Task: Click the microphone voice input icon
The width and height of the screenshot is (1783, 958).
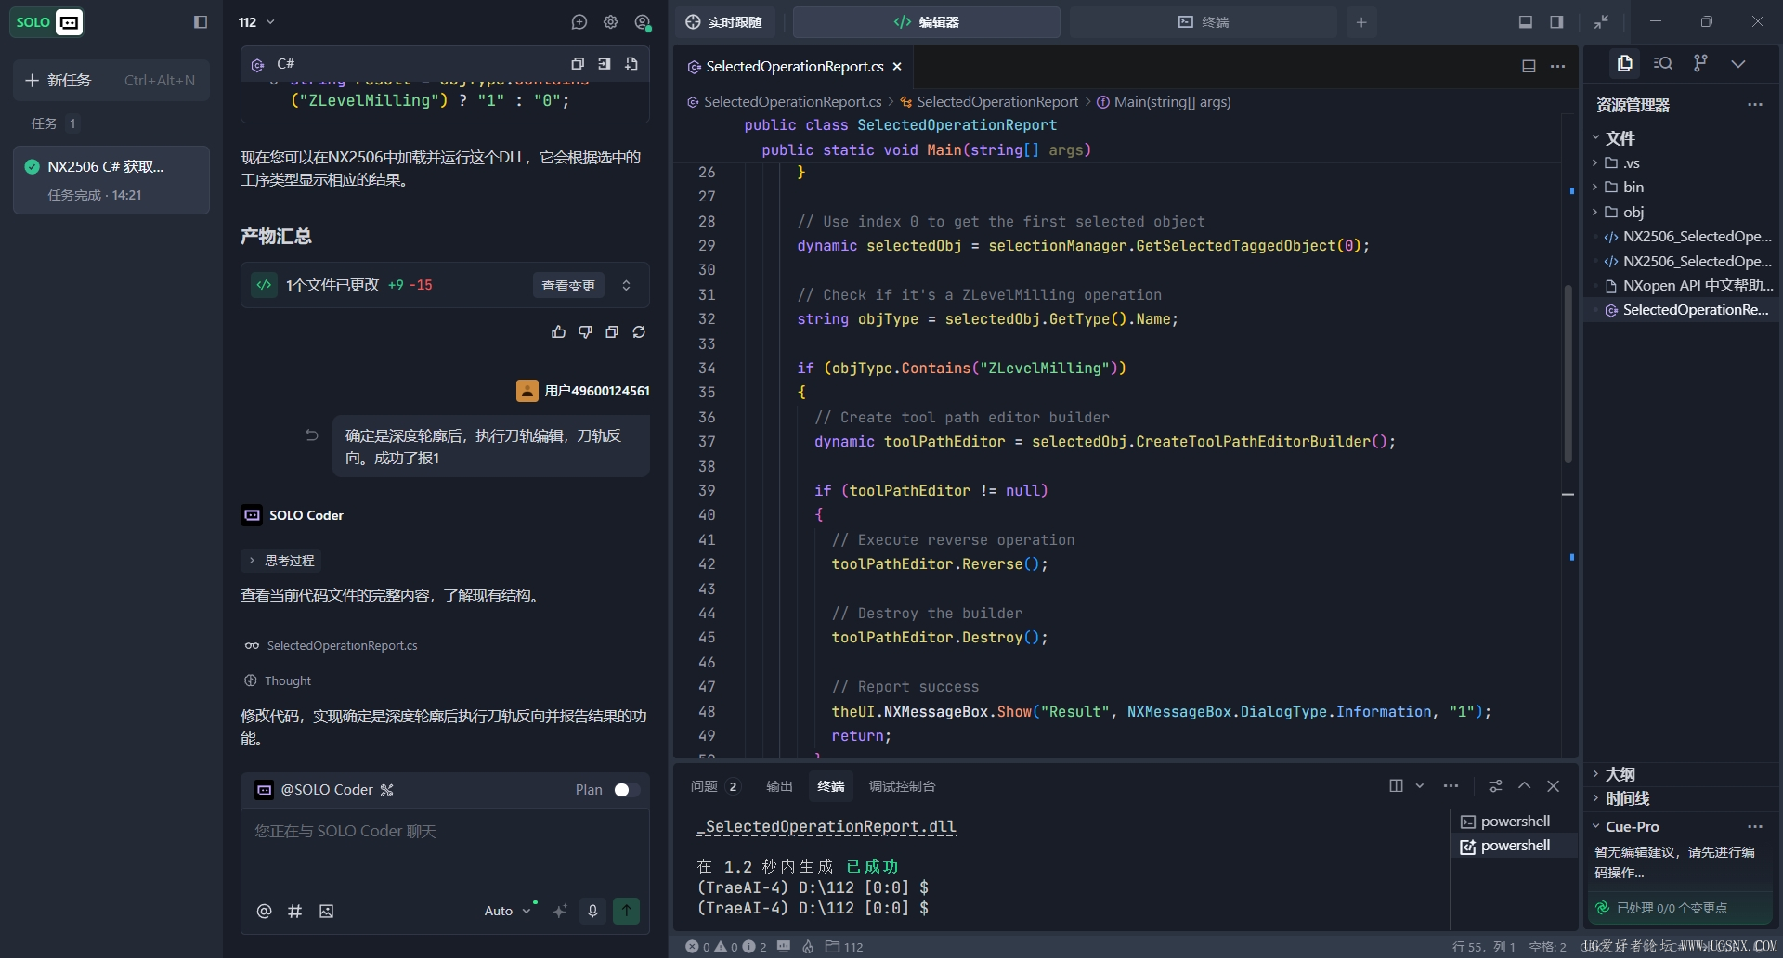Action: pyautogui.click(x=592, y=911)
